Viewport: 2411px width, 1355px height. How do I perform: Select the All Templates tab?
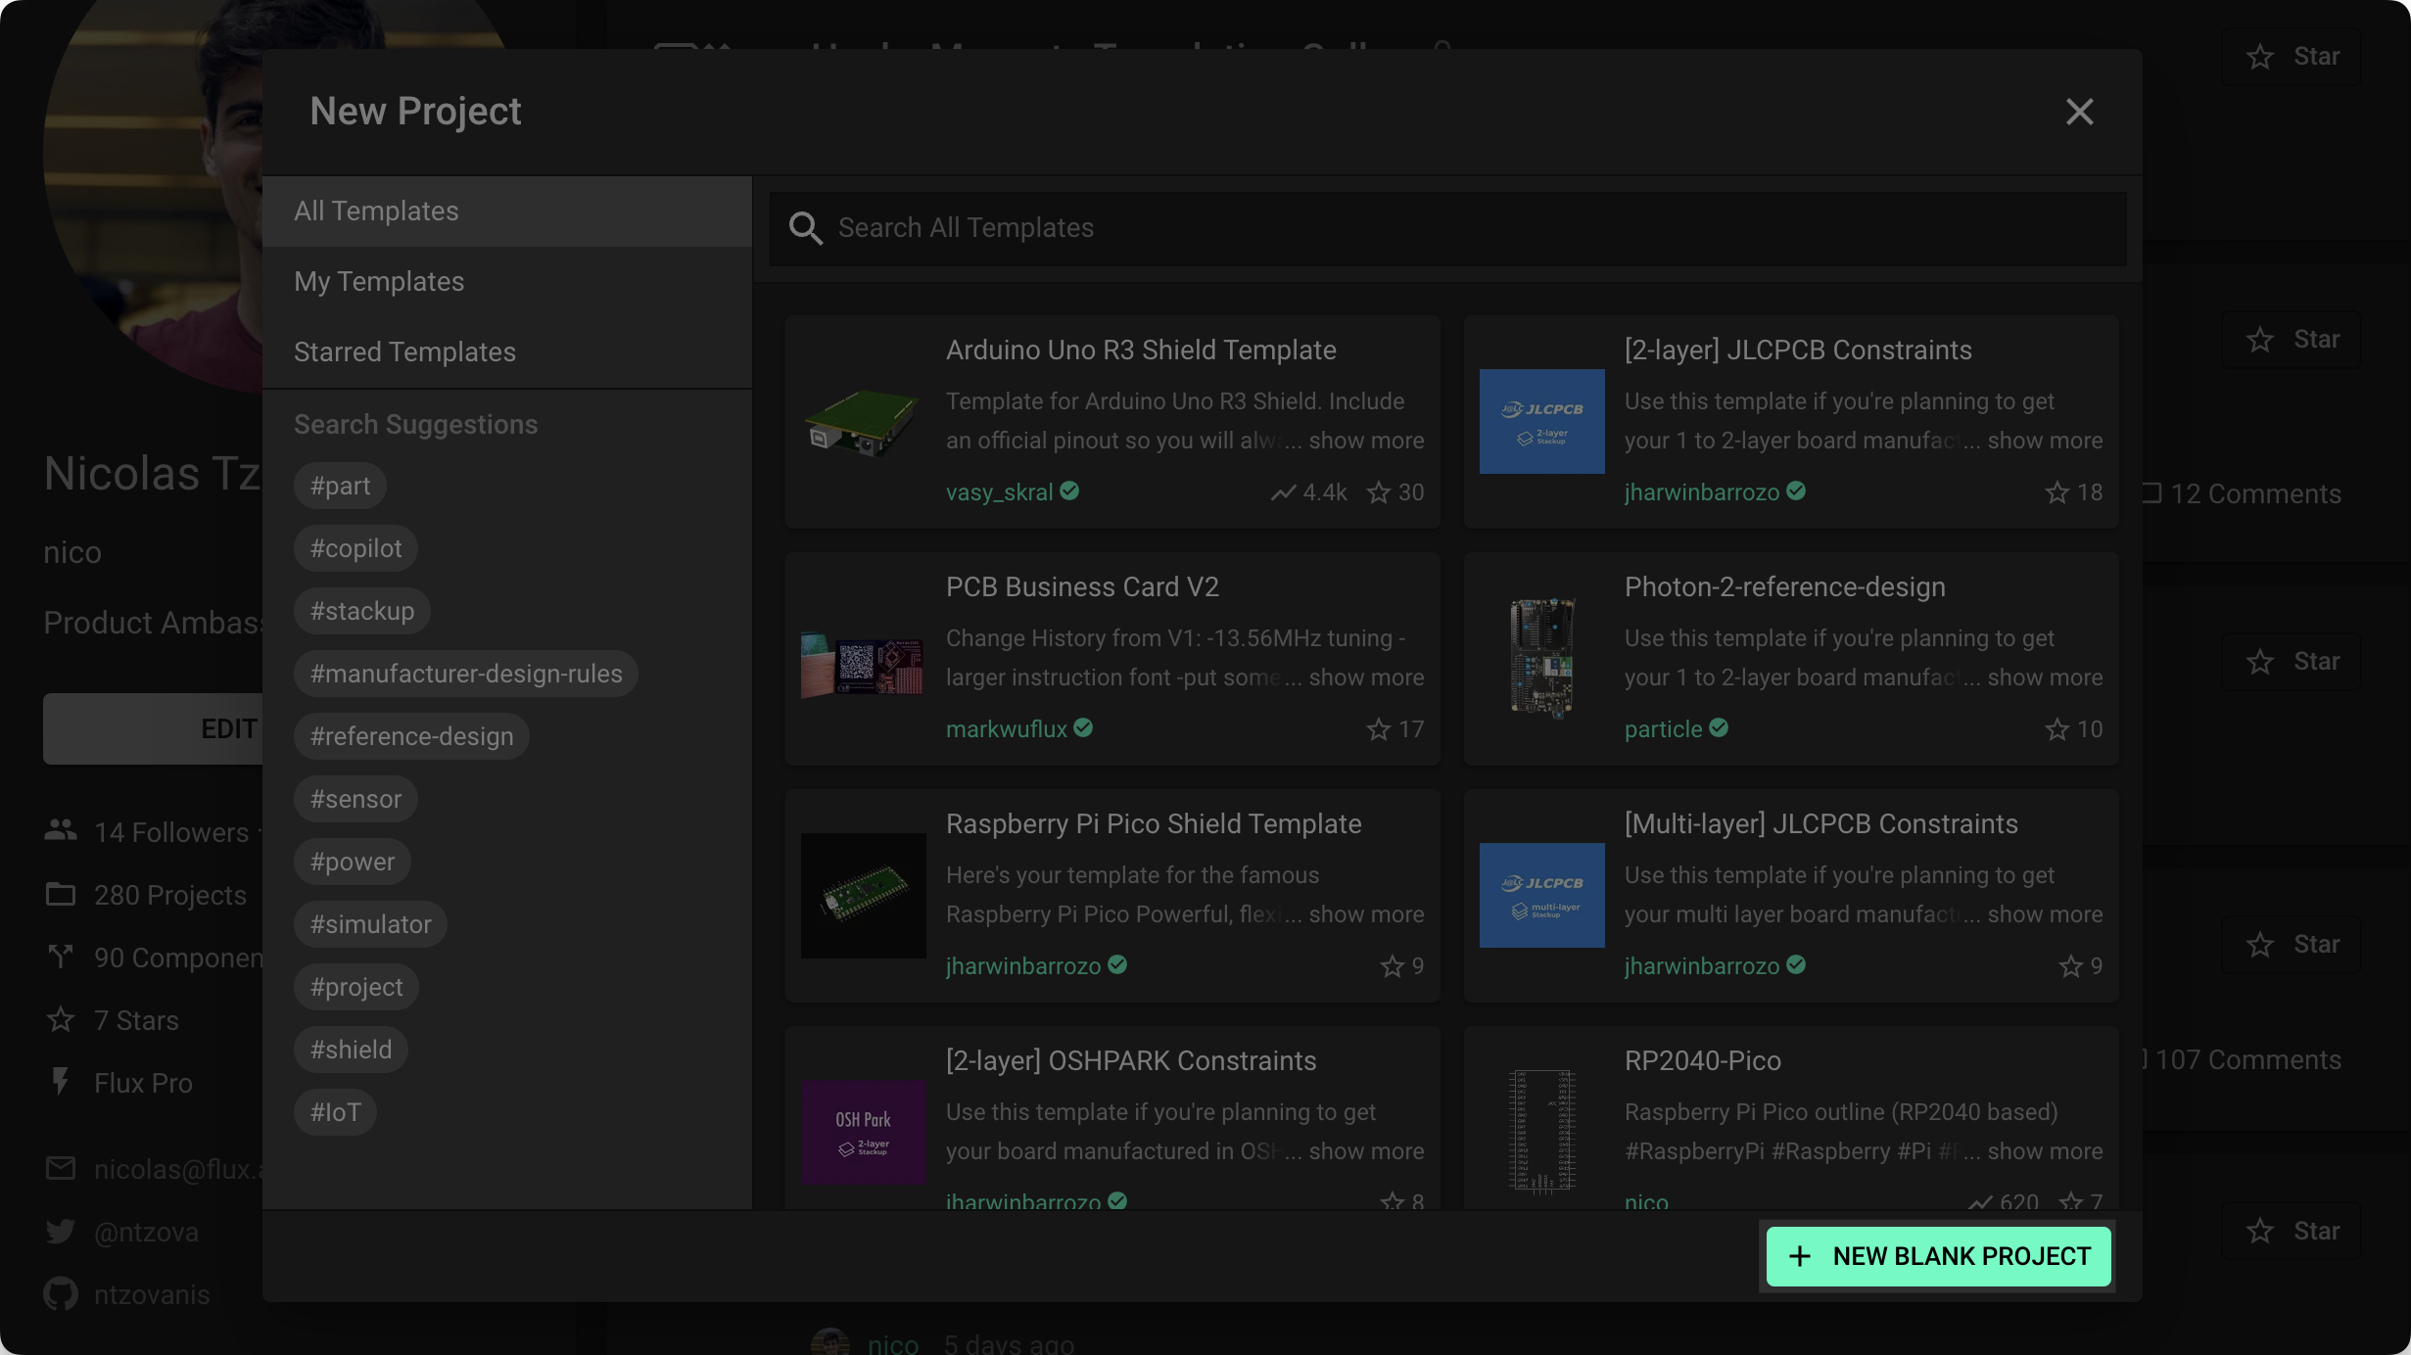(x=506, y=211)
